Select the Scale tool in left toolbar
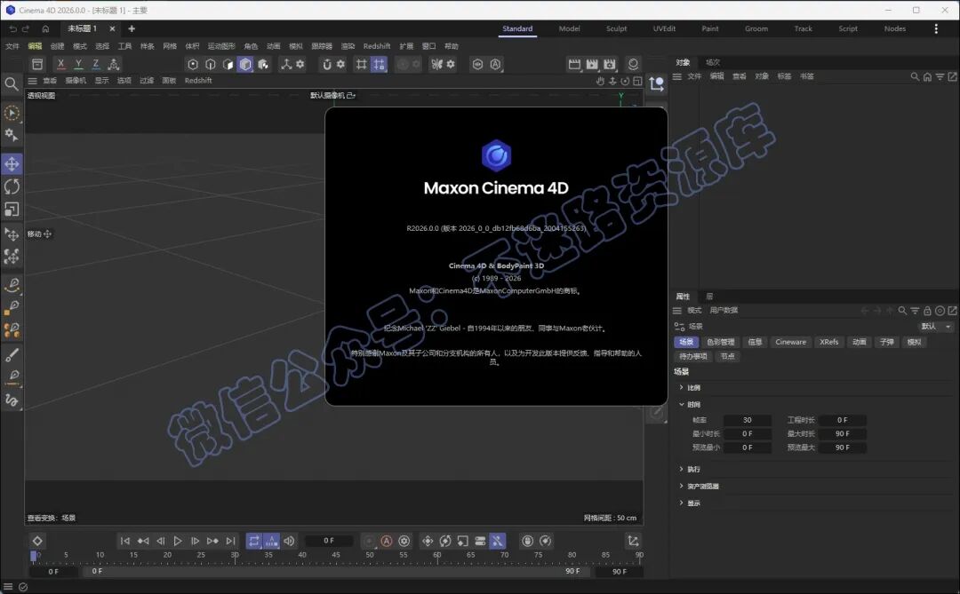The width and height of the screenshot is (960, 594). [x=12, y=210]
